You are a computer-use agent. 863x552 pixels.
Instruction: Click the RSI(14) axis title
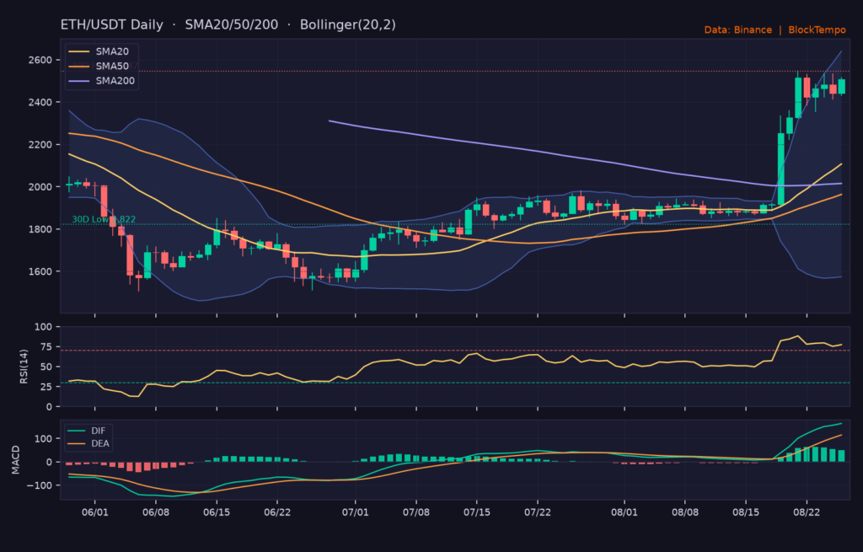24,367
